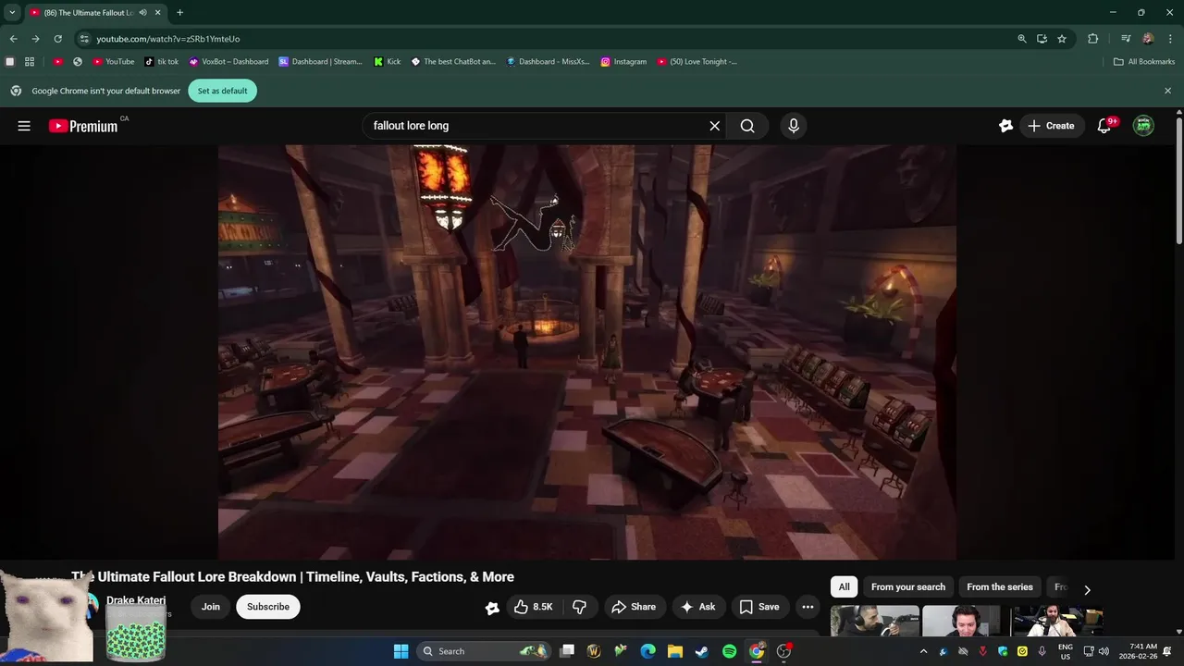Viewport: 1184px width, 666px height.
Task: Open the YouTube guide hamburger menu
Action: 24,126
